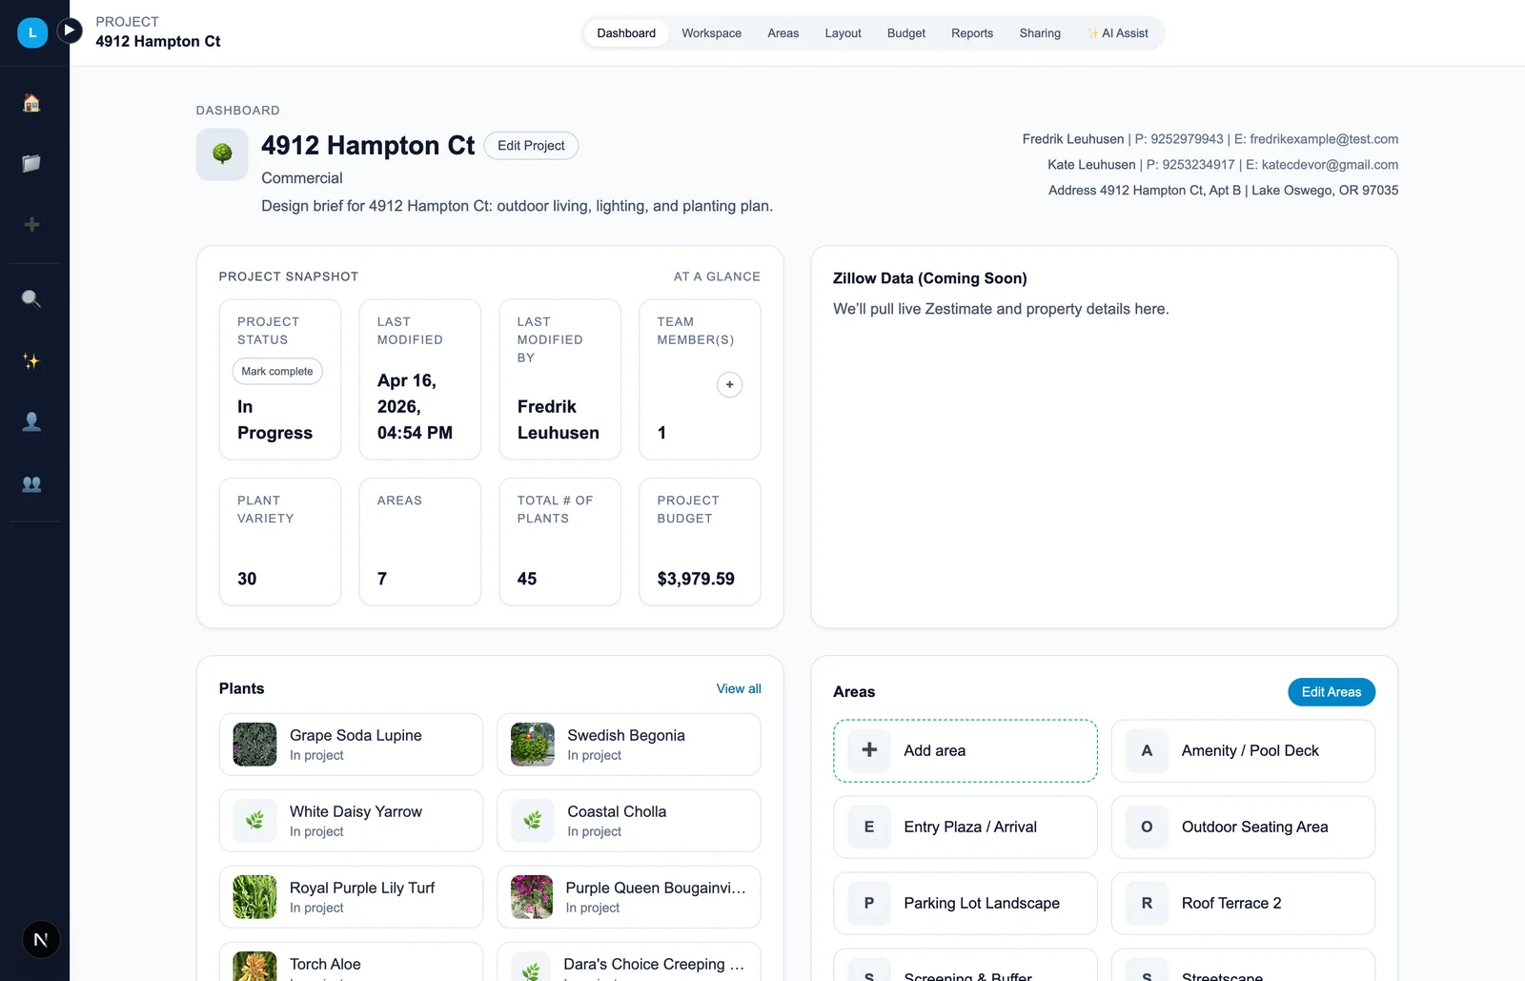Open the two-person team icon
This screenshot has width=1525, height=981.
click(31, 484)
